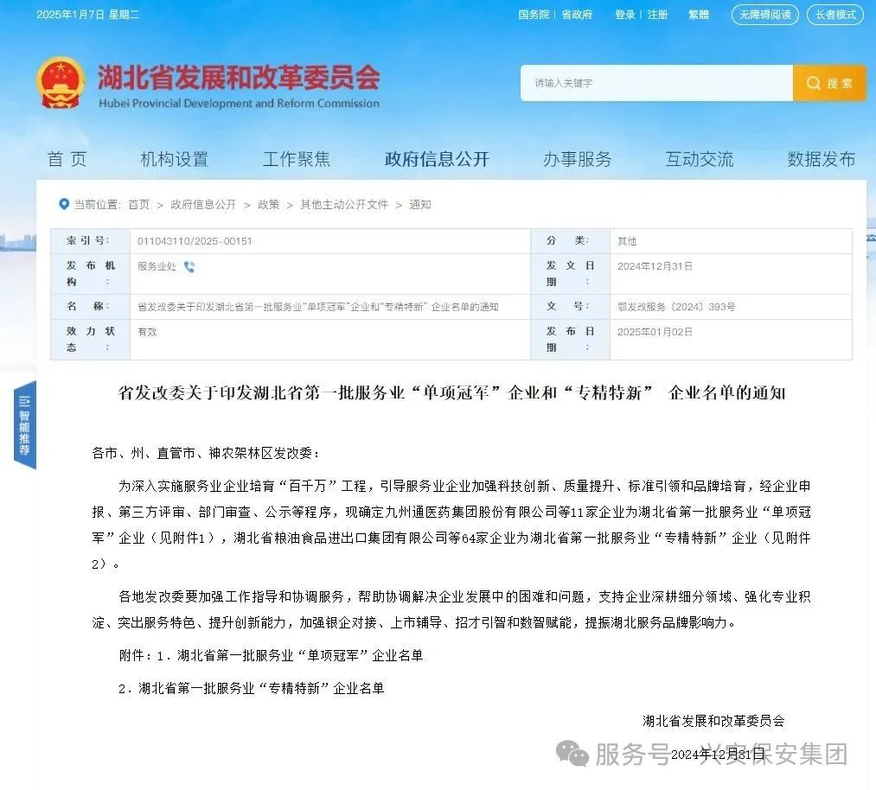Screen dimensions: 876x790
Task: Click 首页 in the breadcrumb
Action: (x=139, y=205)
